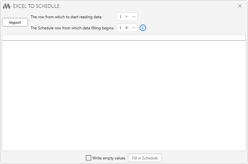248x164 pixels.
Task: Decrement the Schedule data filling row
Action: [134, 28]
